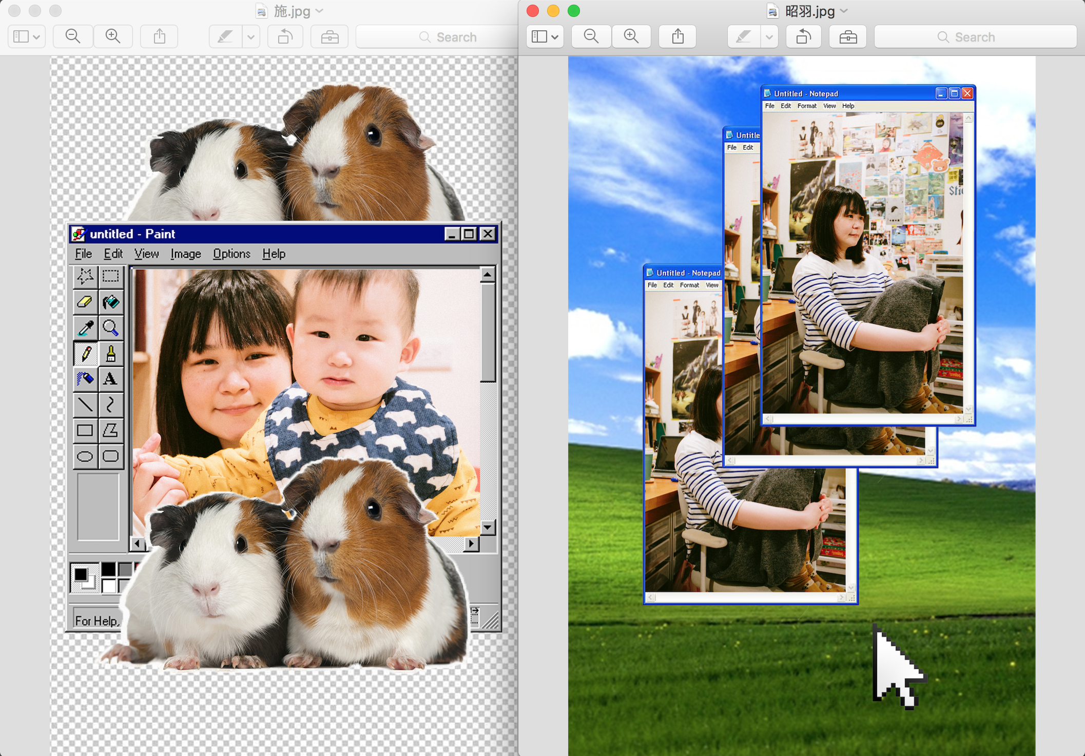The height and width of the screenshot is (756, 1085).
Task: Click the chevron beside the 昭羽.jpg title
Action: pos(844,11)
